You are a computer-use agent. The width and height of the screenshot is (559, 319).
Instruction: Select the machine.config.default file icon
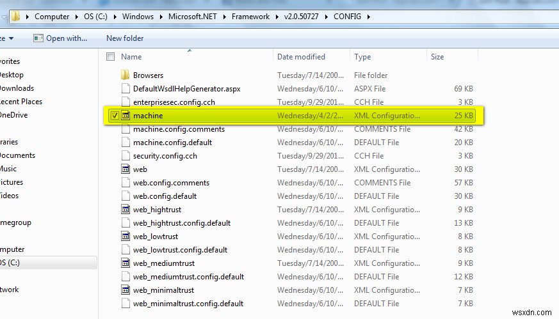(126, 143)
